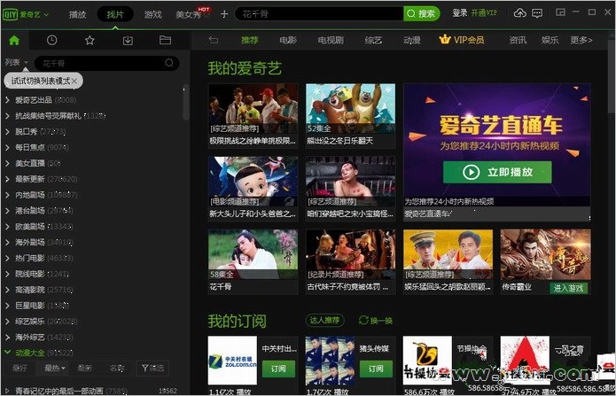Open favorites star icon
Screen dimensions: 616x396
[x=90, y=40]
